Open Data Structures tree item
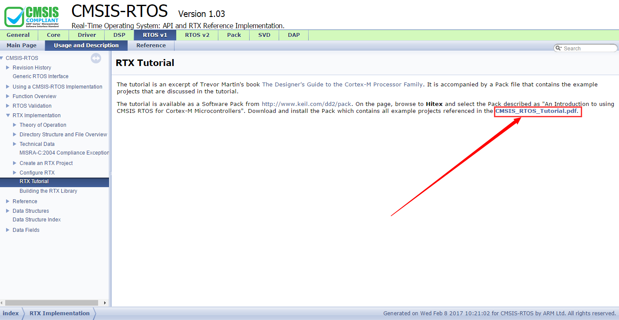The height and width of the screenshot is (320, 619). coord(31,211)
